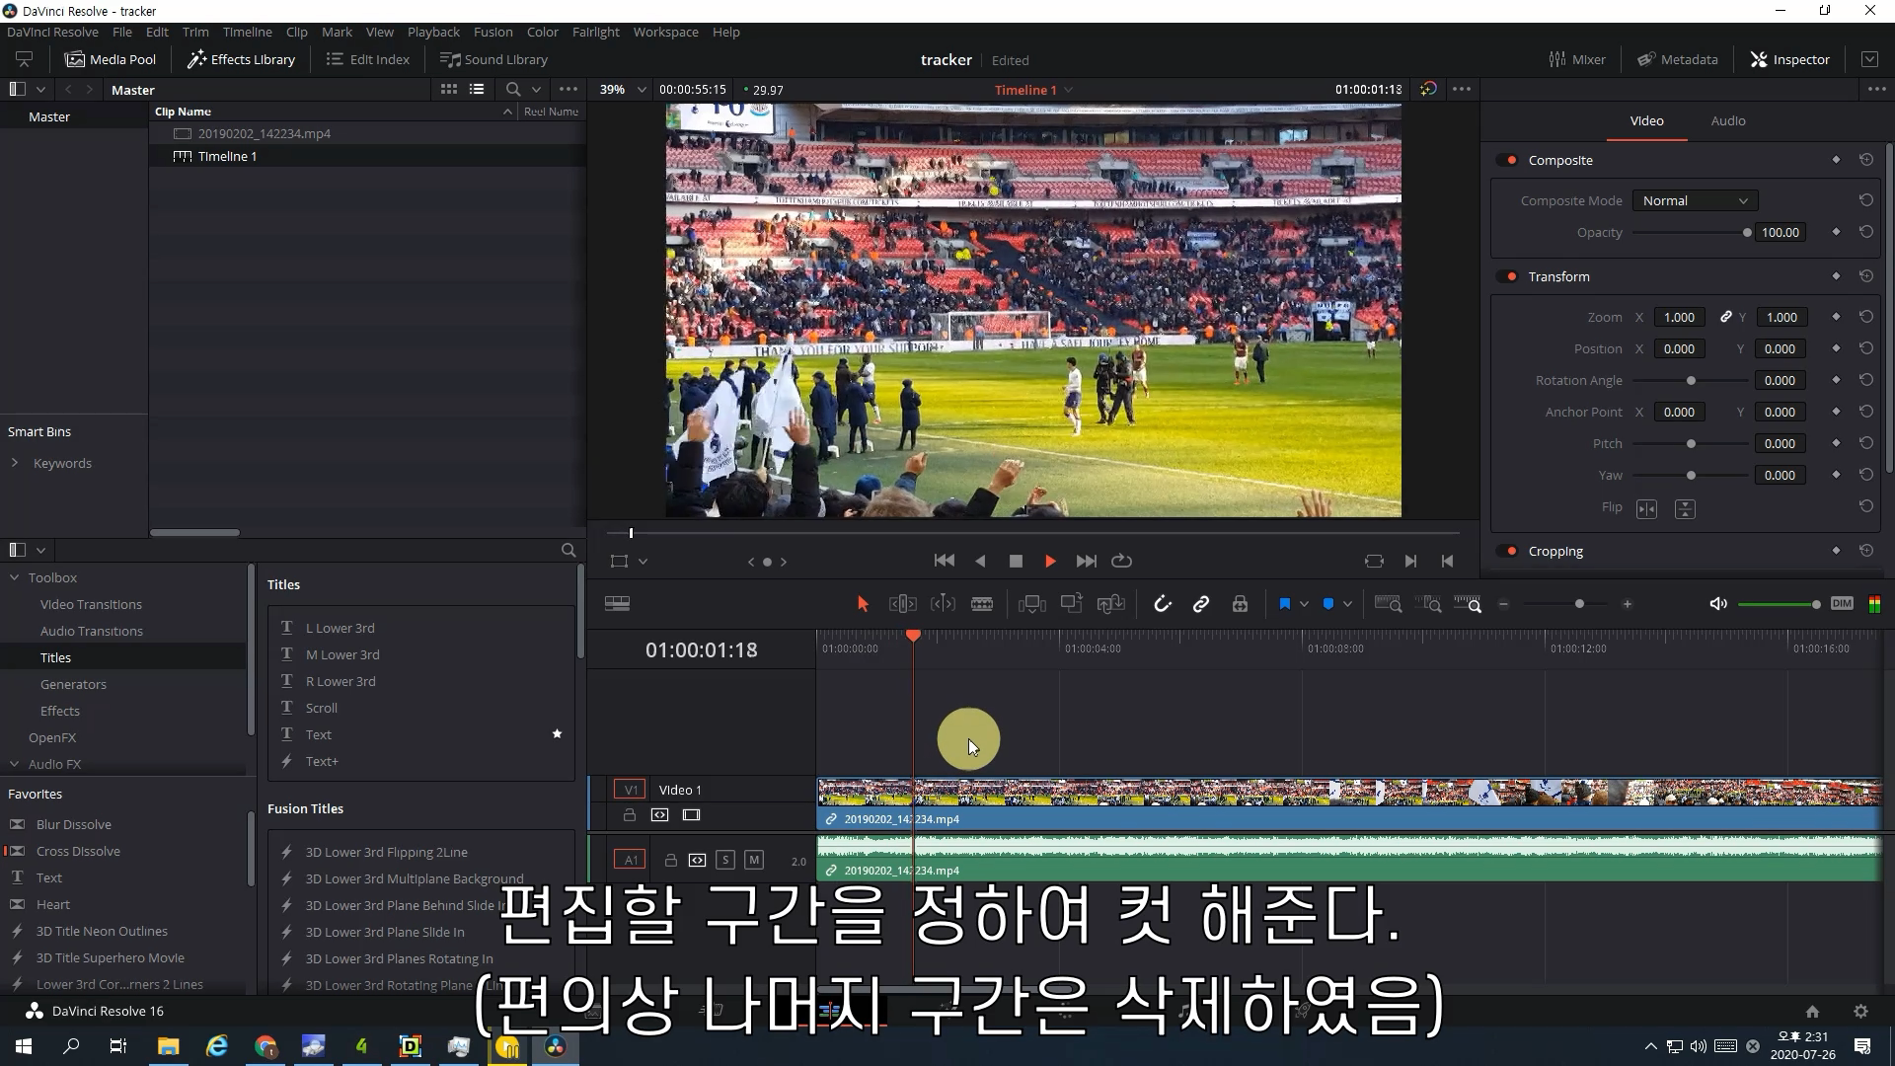Toggle the snapping magnet icon

tap(1162, 604)
